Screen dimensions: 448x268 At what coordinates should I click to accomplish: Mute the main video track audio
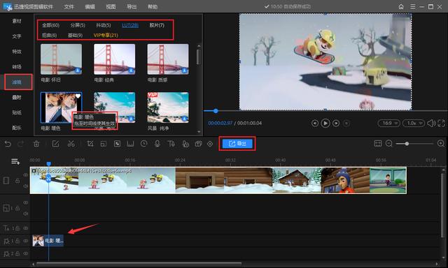[x=26, y=186]
